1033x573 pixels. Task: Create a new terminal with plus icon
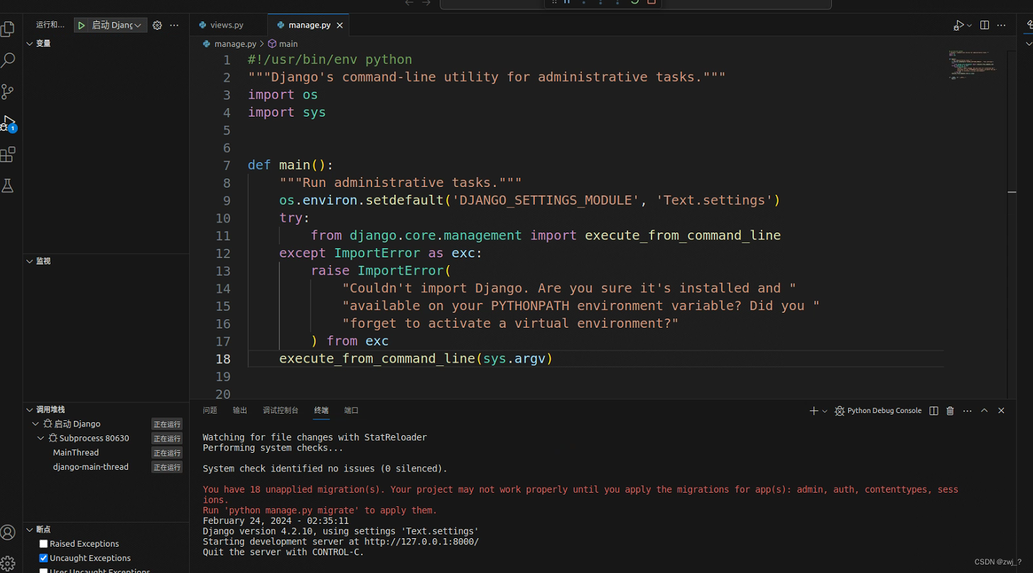[x=813, y=411]
